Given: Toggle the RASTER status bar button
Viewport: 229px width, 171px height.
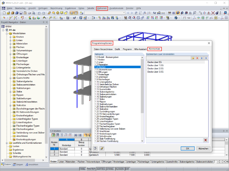Looking at the screenshot, I should [x=91, y=169].
